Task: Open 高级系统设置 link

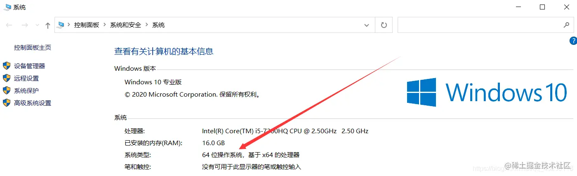Action: [x=33, y=103]
